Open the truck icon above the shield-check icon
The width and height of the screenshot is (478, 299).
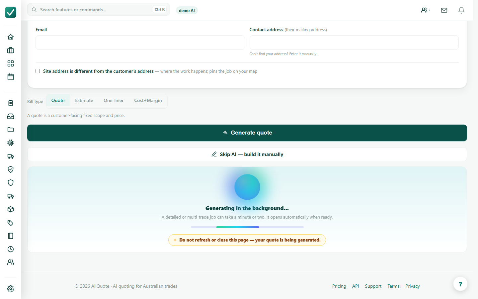pos(11,156)
